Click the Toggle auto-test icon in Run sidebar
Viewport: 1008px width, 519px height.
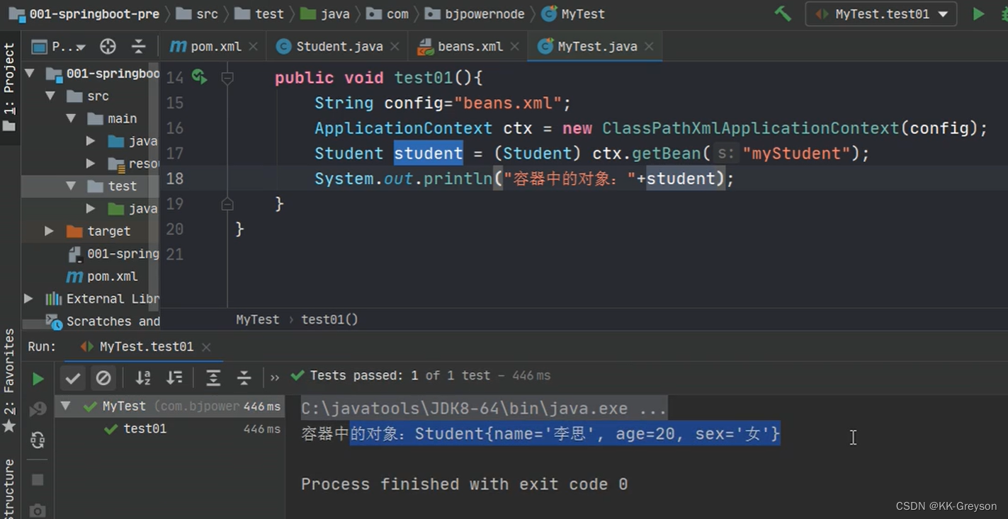[38, 440]
